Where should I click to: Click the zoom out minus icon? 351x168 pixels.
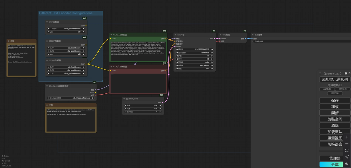tap(347, 144)
